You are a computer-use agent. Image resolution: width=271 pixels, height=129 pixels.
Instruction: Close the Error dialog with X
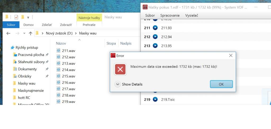pos(231,56)
